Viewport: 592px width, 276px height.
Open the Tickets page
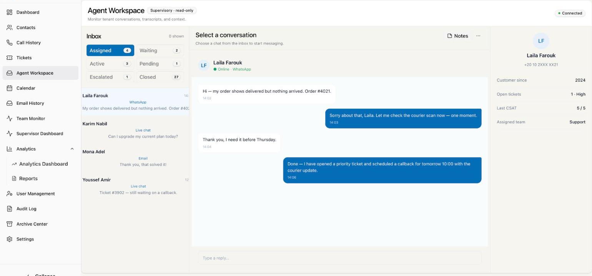[x=40, y=58]
